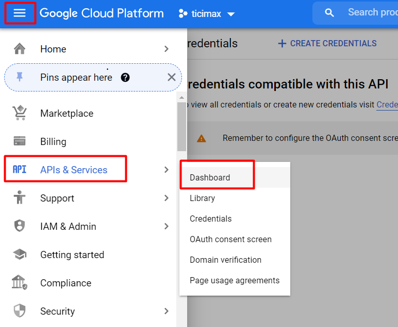The image size is (398, 327).
Task: Expand the IAM & Admin submenu chevron
Action: (x=167, y=226)
